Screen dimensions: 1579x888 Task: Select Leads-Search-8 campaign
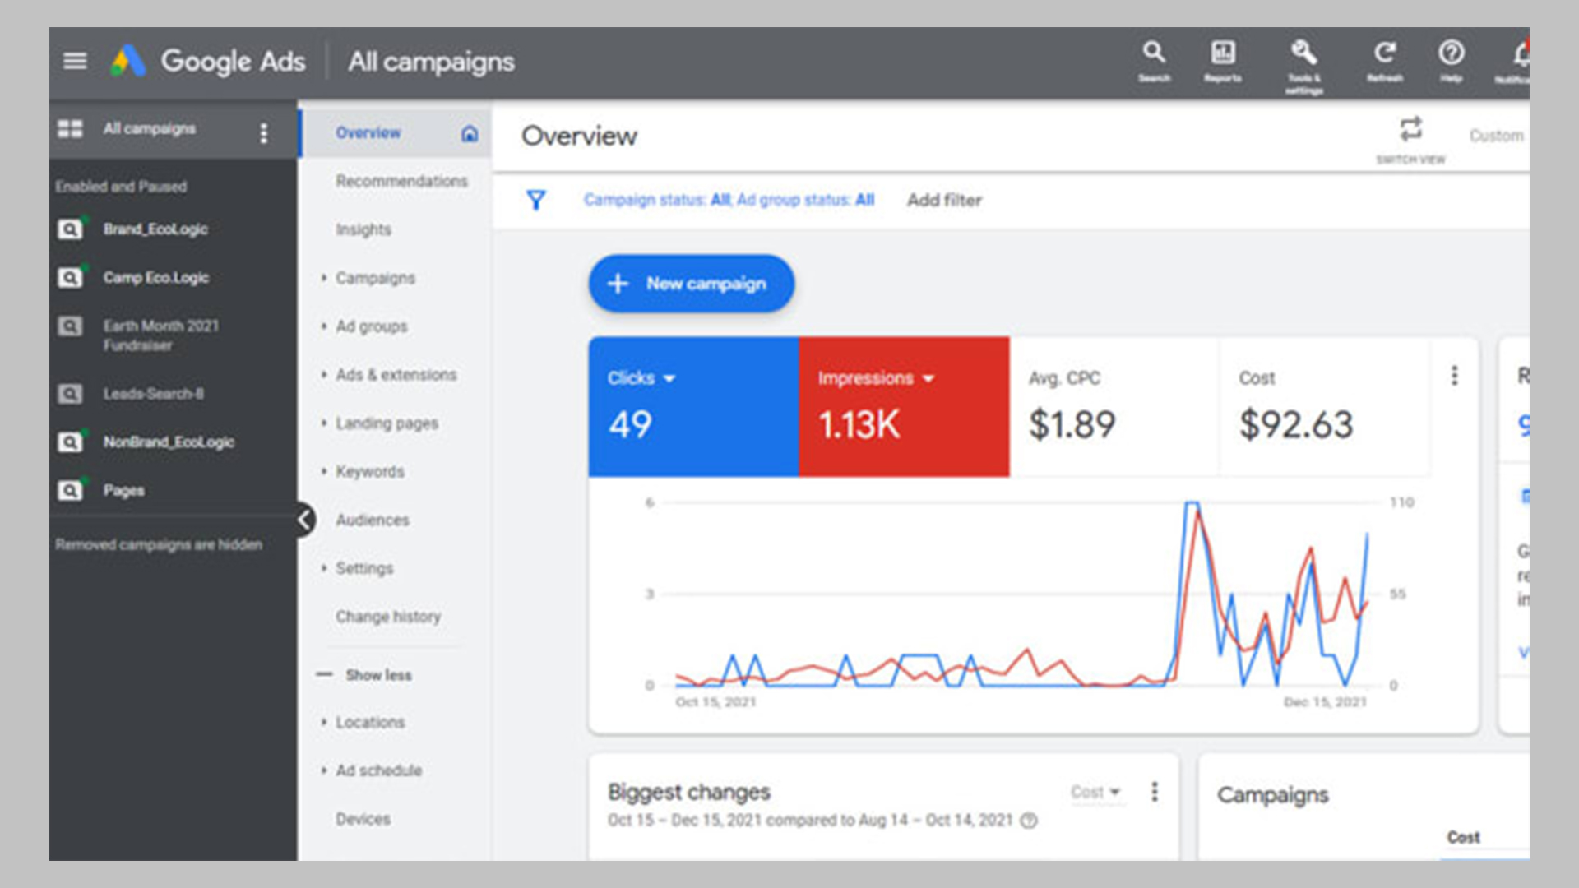point(154,394)
